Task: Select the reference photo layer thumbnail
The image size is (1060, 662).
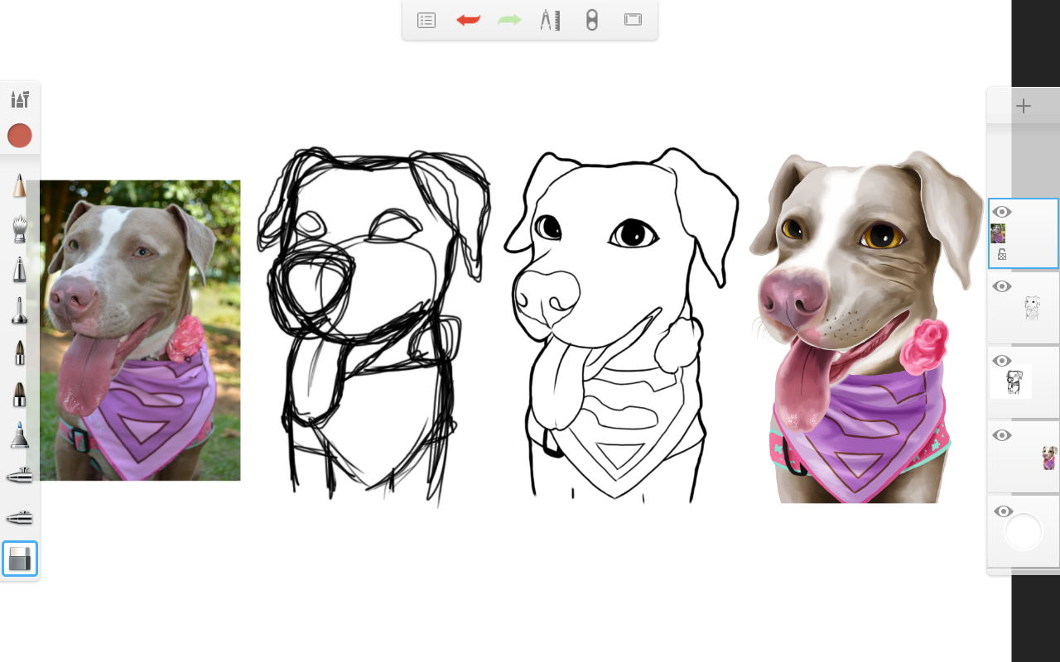Action: click(998, 233)
